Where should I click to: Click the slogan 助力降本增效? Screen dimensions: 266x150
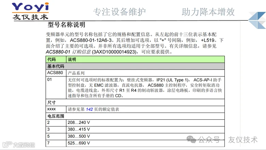click(x=208, y=12)
